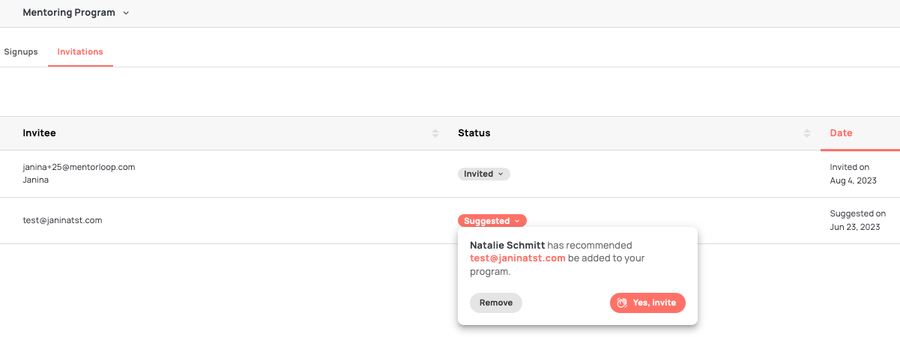The height and width of the screenshot is (337, 900).
Task: Click the sort arrows icon beside Status
Action: 806,133
